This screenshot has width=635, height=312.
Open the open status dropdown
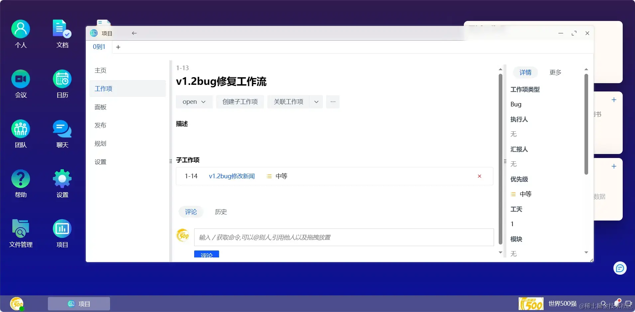click(x=194, y=102)
